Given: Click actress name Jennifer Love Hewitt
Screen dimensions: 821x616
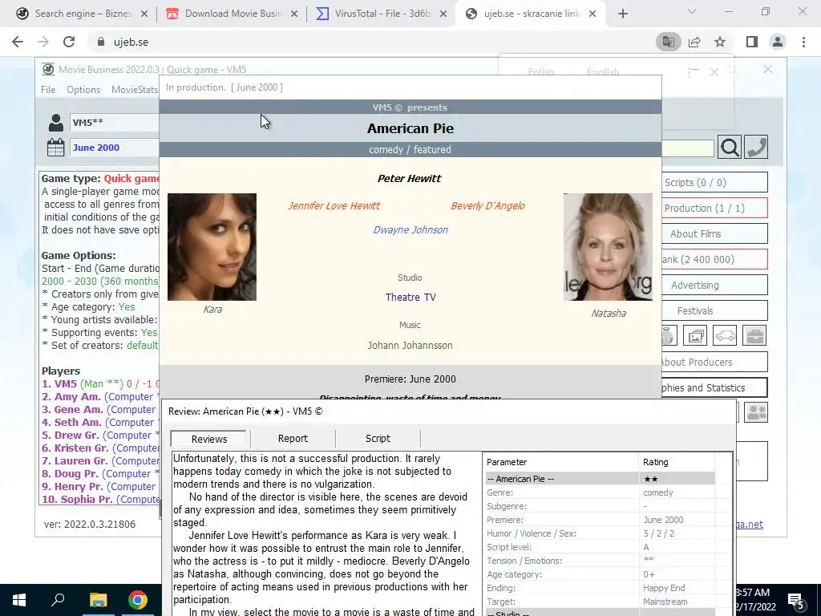Looking at the screenshot, I should 334,206.
